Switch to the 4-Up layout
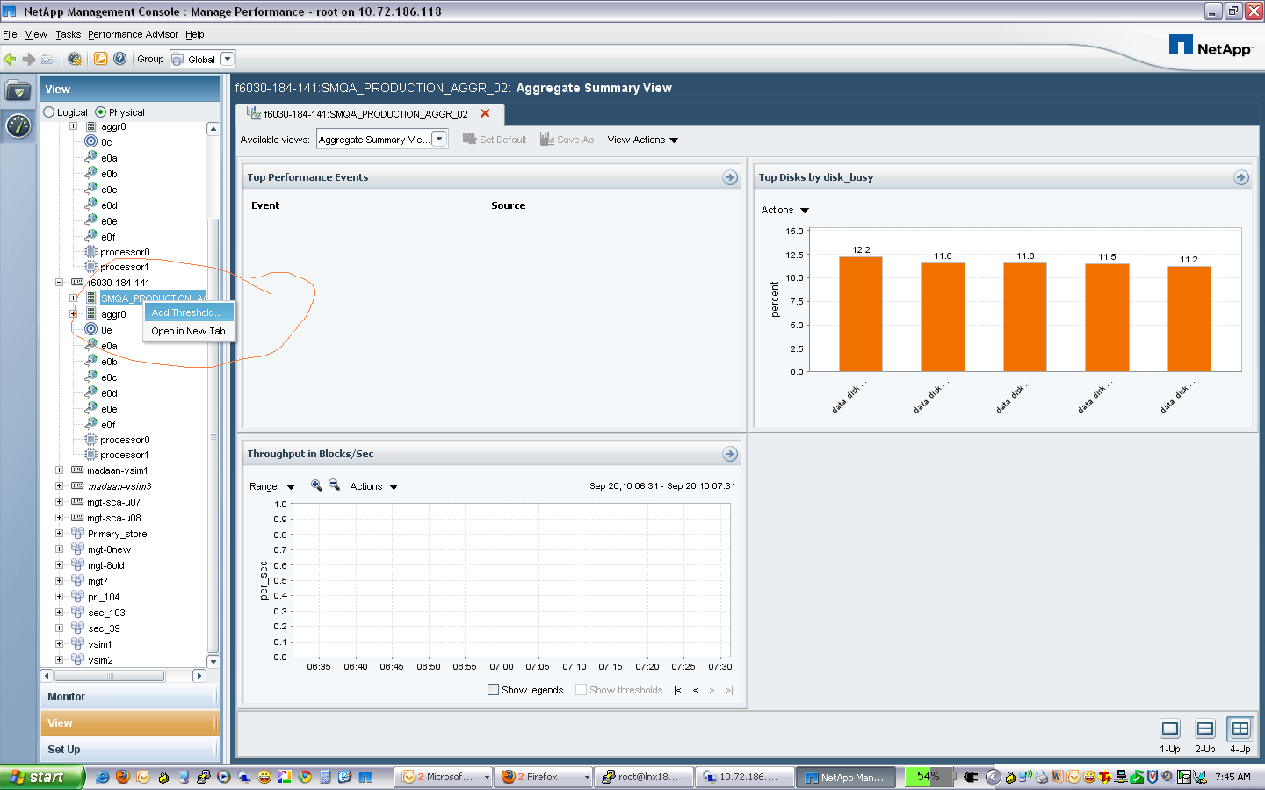Image resolution: width=1265 pixels, height=790 pixels. tap(1240, 729)
